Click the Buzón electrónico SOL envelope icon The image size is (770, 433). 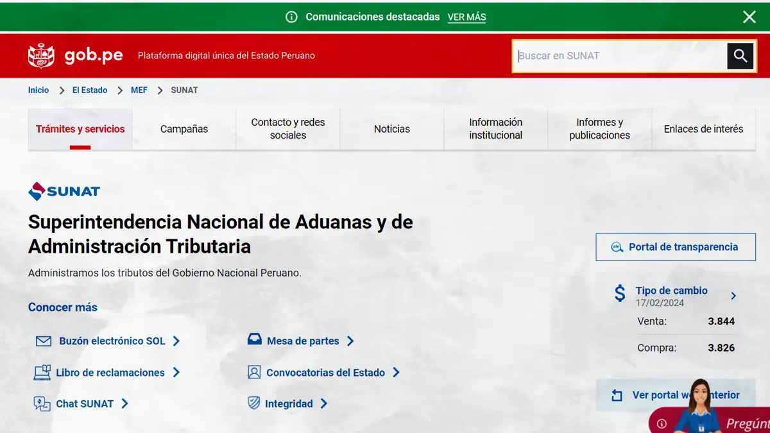point(44,341)
